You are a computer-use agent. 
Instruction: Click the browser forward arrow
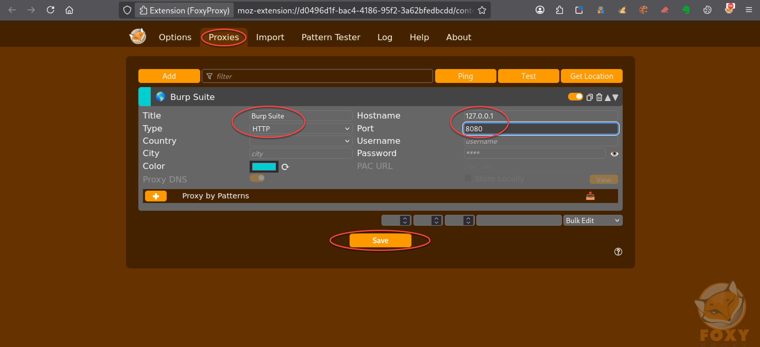tap(31, 10)
